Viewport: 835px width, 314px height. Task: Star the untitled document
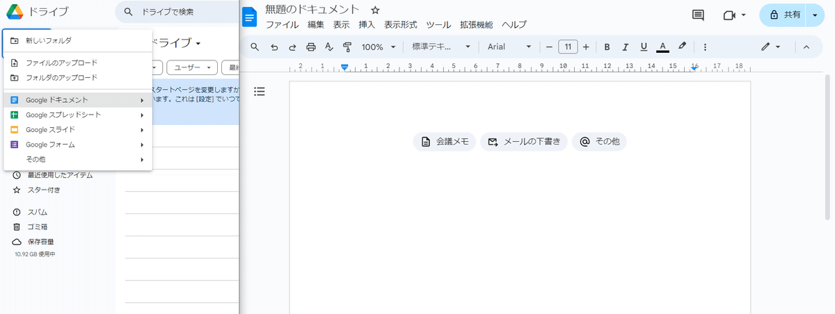[x=376, y=10]
